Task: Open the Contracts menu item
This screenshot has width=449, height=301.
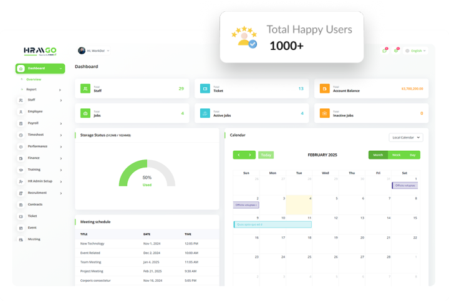Action: pyautogui.click(x=35, y=204)
